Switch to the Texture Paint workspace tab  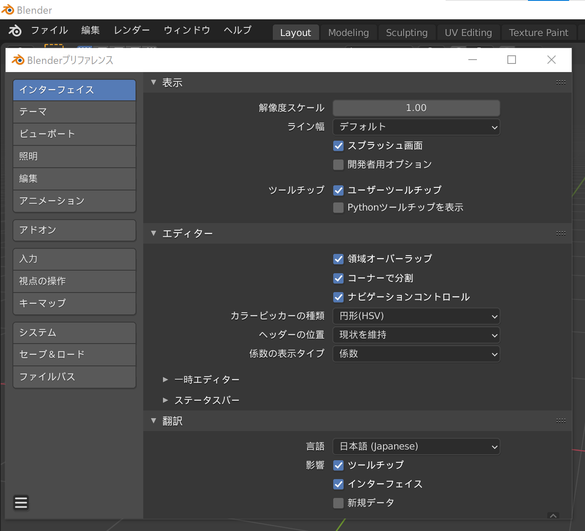coord(539,33)
